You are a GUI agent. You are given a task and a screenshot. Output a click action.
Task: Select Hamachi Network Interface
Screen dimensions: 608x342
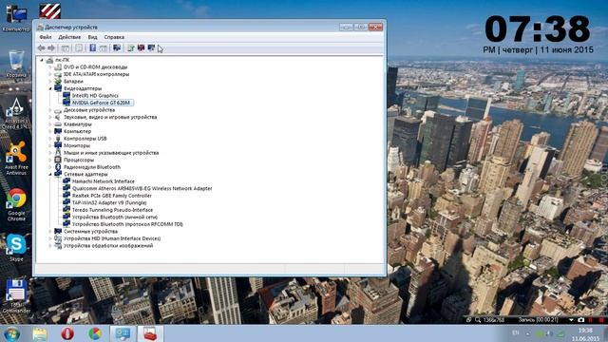click(104, 181)
